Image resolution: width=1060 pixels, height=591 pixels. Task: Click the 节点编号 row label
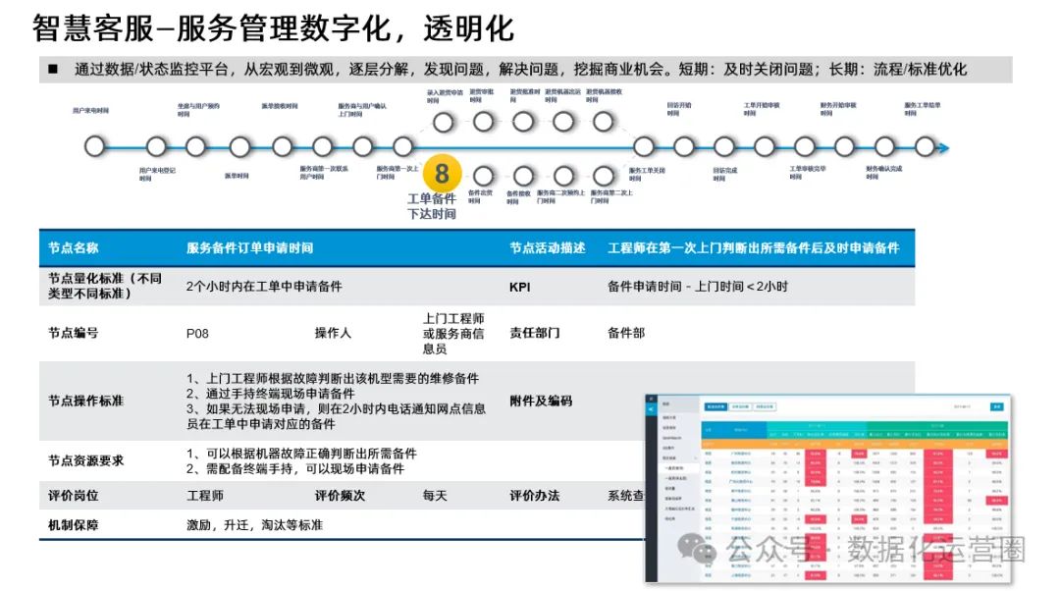tap(73, 333)
